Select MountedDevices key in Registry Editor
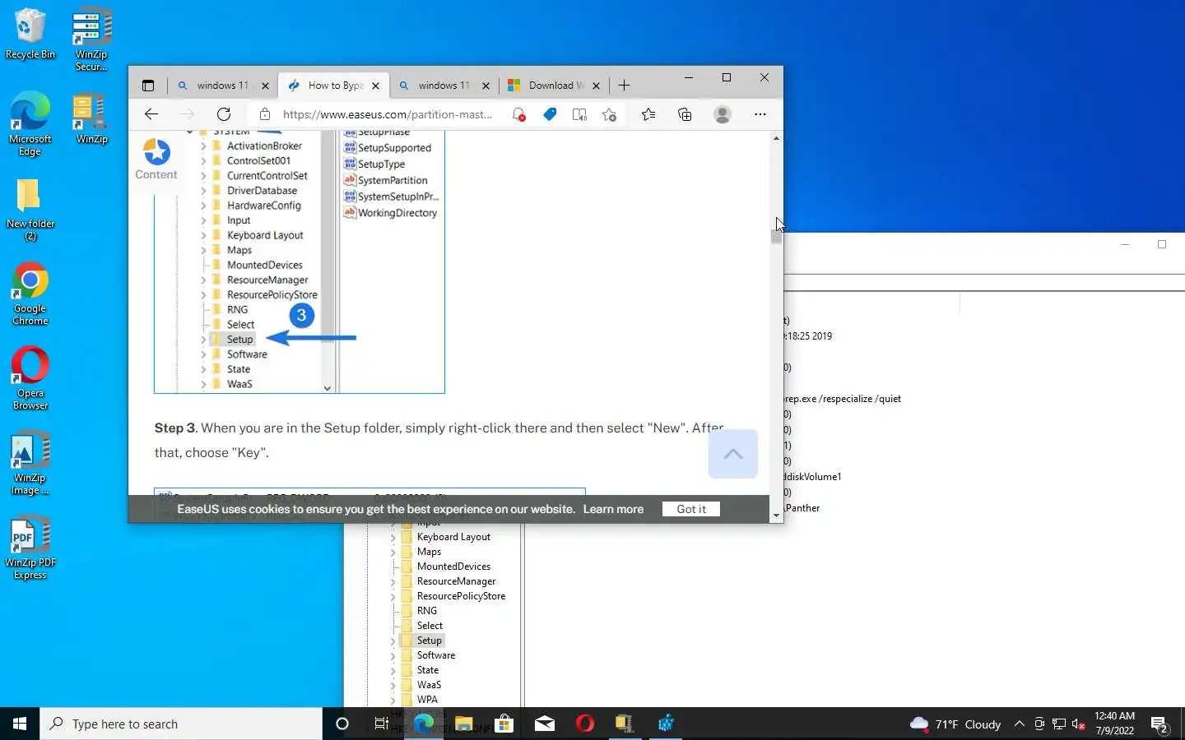 [x=453, y=567]
